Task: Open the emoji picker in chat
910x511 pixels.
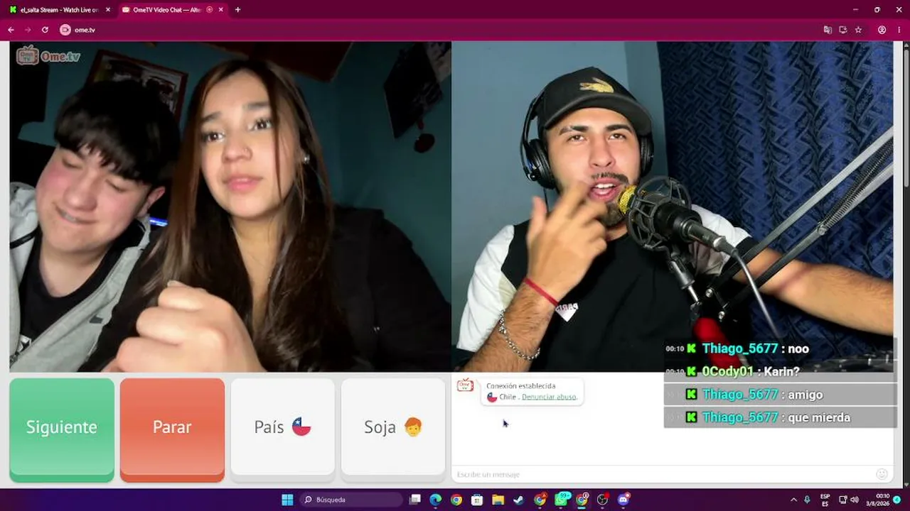Action: [882, 474]
